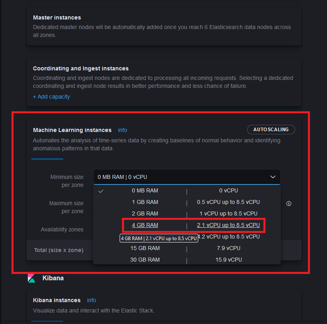Viewport: 327px width, 324px height.
Task: Click info circle icon beside Maximum size
Action: click(289, 204)
